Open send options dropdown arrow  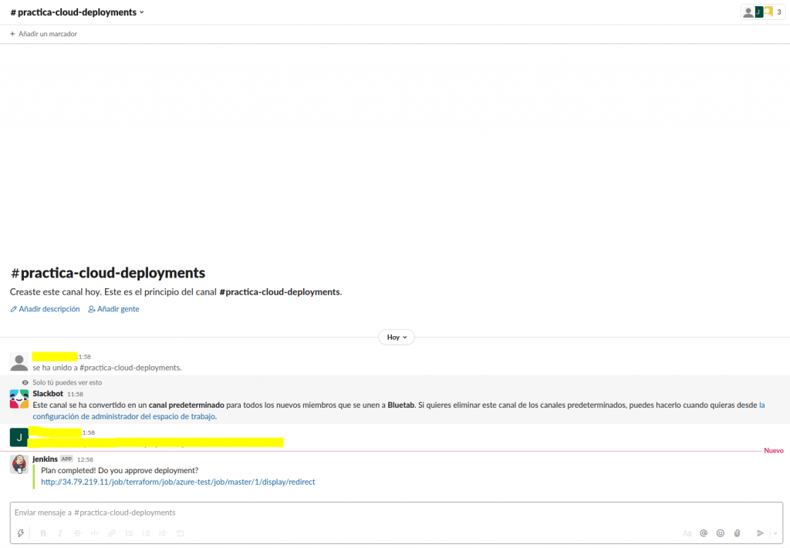[x=775, y=533]
